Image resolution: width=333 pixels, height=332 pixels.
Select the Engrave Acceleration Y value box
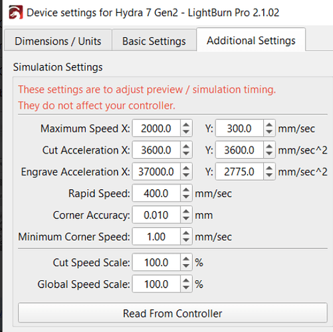pyautogui.click(x=239, y=171)
